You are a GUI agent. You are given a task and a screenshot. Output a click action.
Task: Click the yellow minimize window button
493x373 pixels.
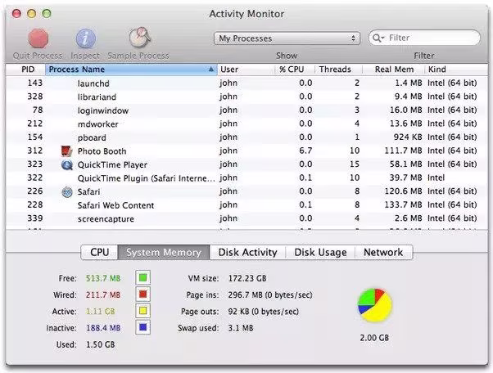click(x=31, y=14)
